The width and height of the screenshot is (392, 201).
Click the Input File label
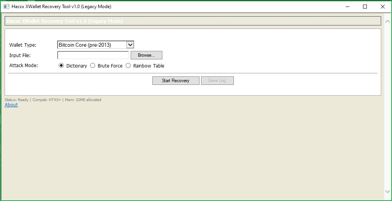point(20,56)
